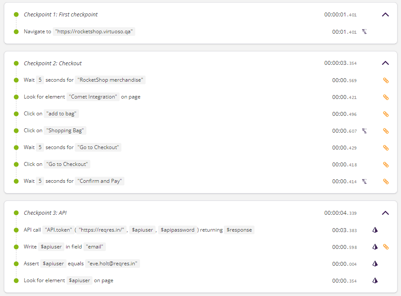401x296 pixels.
Task: Click the orange tag icon on add to bag step
Action: [385, 114]
